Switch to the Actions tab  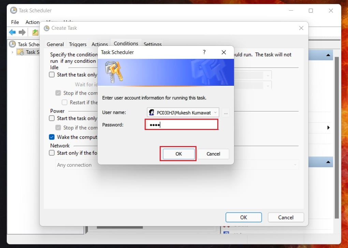point(100,44)
